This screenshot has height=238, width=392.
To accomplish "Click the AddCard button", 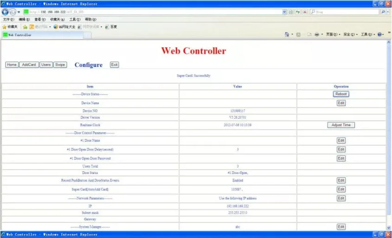I will (x=29, y=65).
